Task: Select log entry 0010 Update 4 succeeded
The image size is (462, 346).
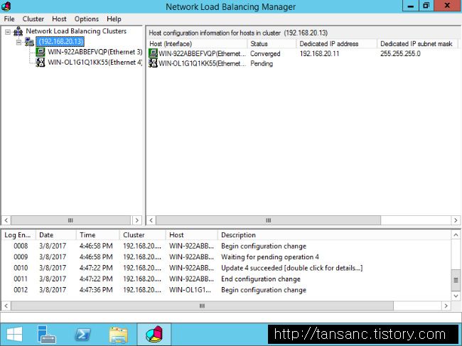Action: [x=226, y=268]
